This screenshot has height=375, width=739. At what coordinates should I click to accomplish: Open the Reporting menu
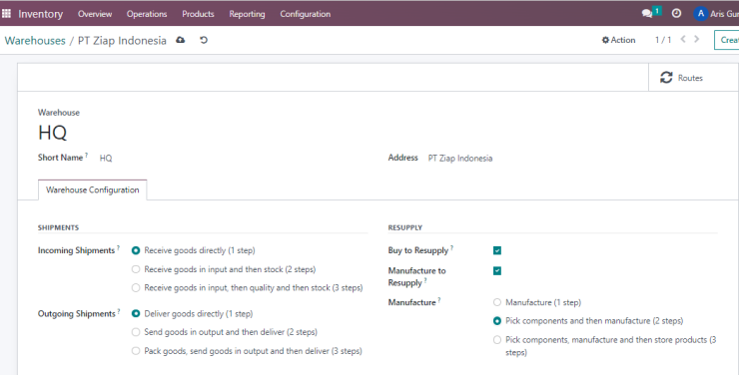coord(247,14)
